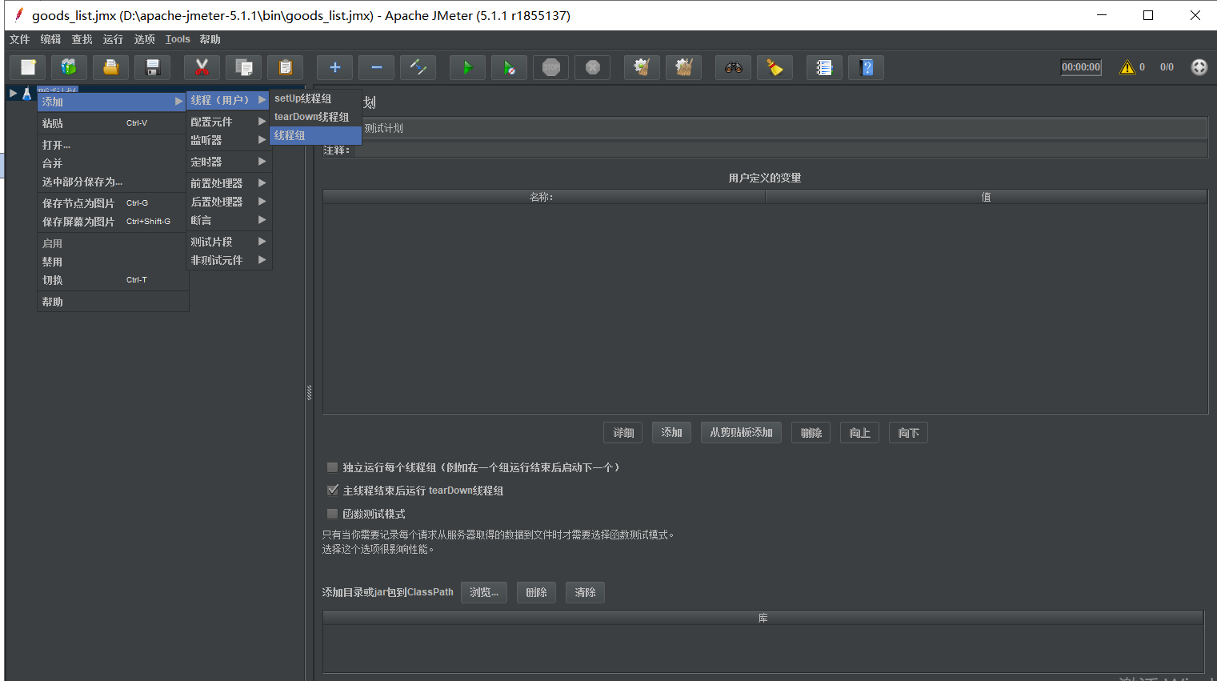
Task: Select 保存屏幕为图片 in context menu
Action: tap(112, 222)
